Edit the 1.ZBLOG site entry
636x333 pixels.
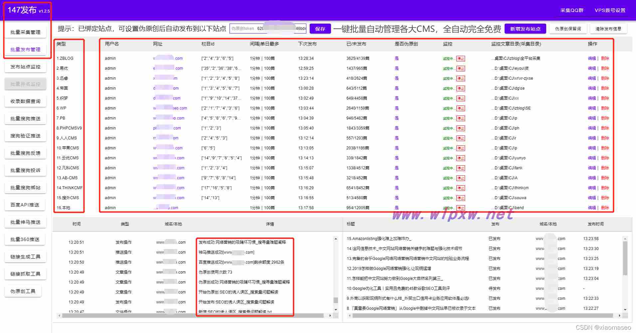592,58
